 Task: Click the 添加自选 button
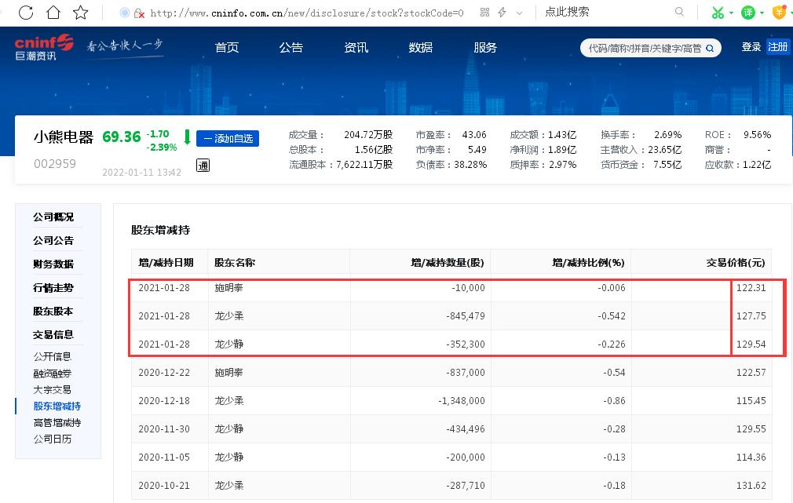(x=228, y=138)
